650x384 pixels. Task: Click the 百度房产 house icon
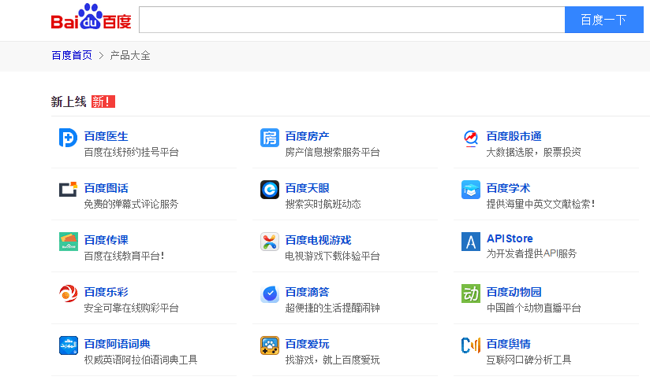[270, 138]
